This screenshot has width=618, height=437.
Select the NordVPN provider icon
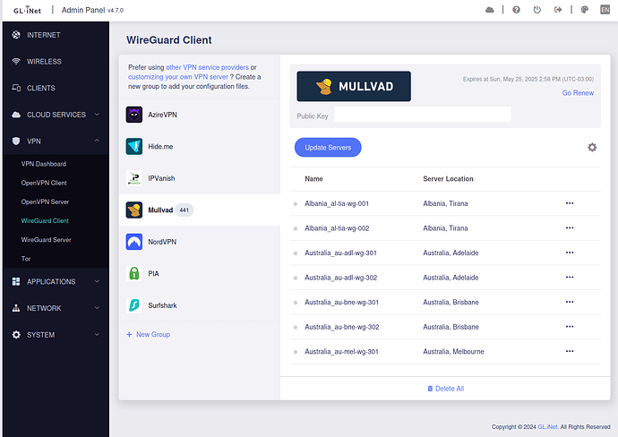(133, 242)
